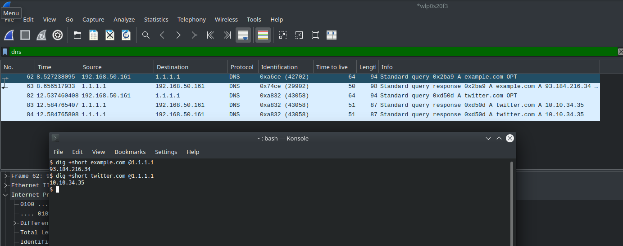Click Konsole terminal icon in title bar
This screenshot has width=623, height=246.
point(55,138)
